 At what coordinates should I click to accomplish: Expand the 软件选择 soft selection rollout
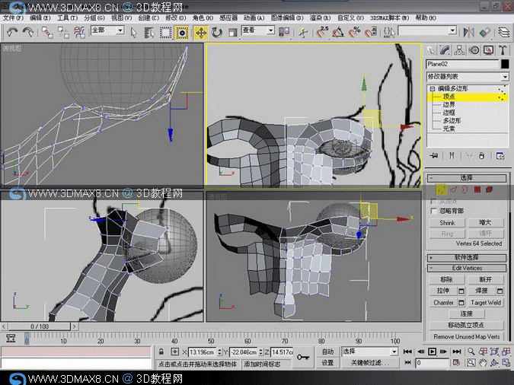(x=467, y=257)
